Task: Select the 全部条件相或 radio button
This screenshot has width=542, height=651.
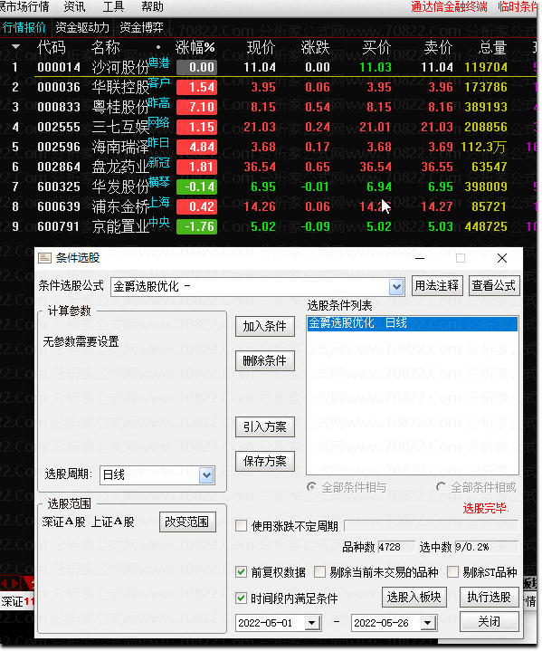Action: point(442,487)
